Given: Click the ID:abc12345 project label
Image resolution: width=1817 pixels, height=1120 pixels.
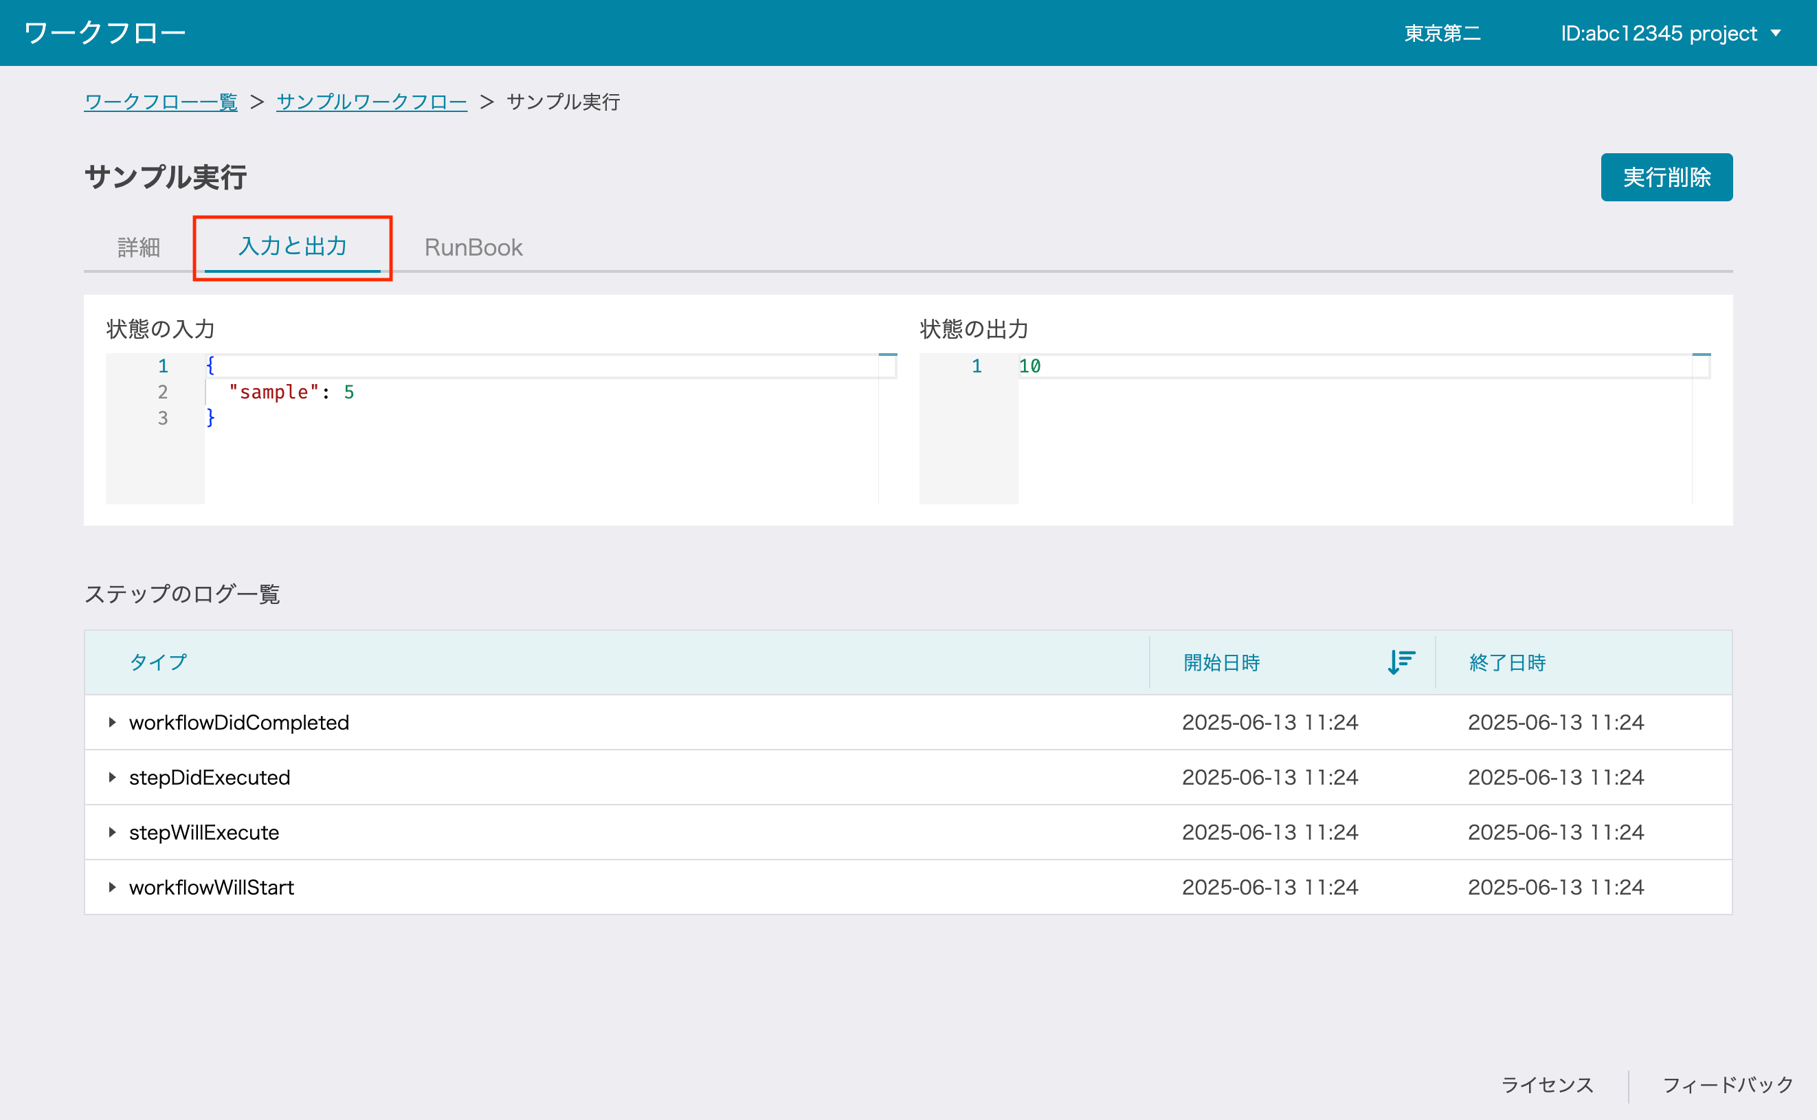Looking at the screenshot, I should click(1658, 34).
